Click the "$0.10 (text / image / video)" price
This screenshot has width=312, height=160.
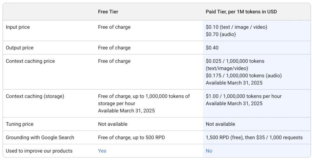click(x=236, y=27)
